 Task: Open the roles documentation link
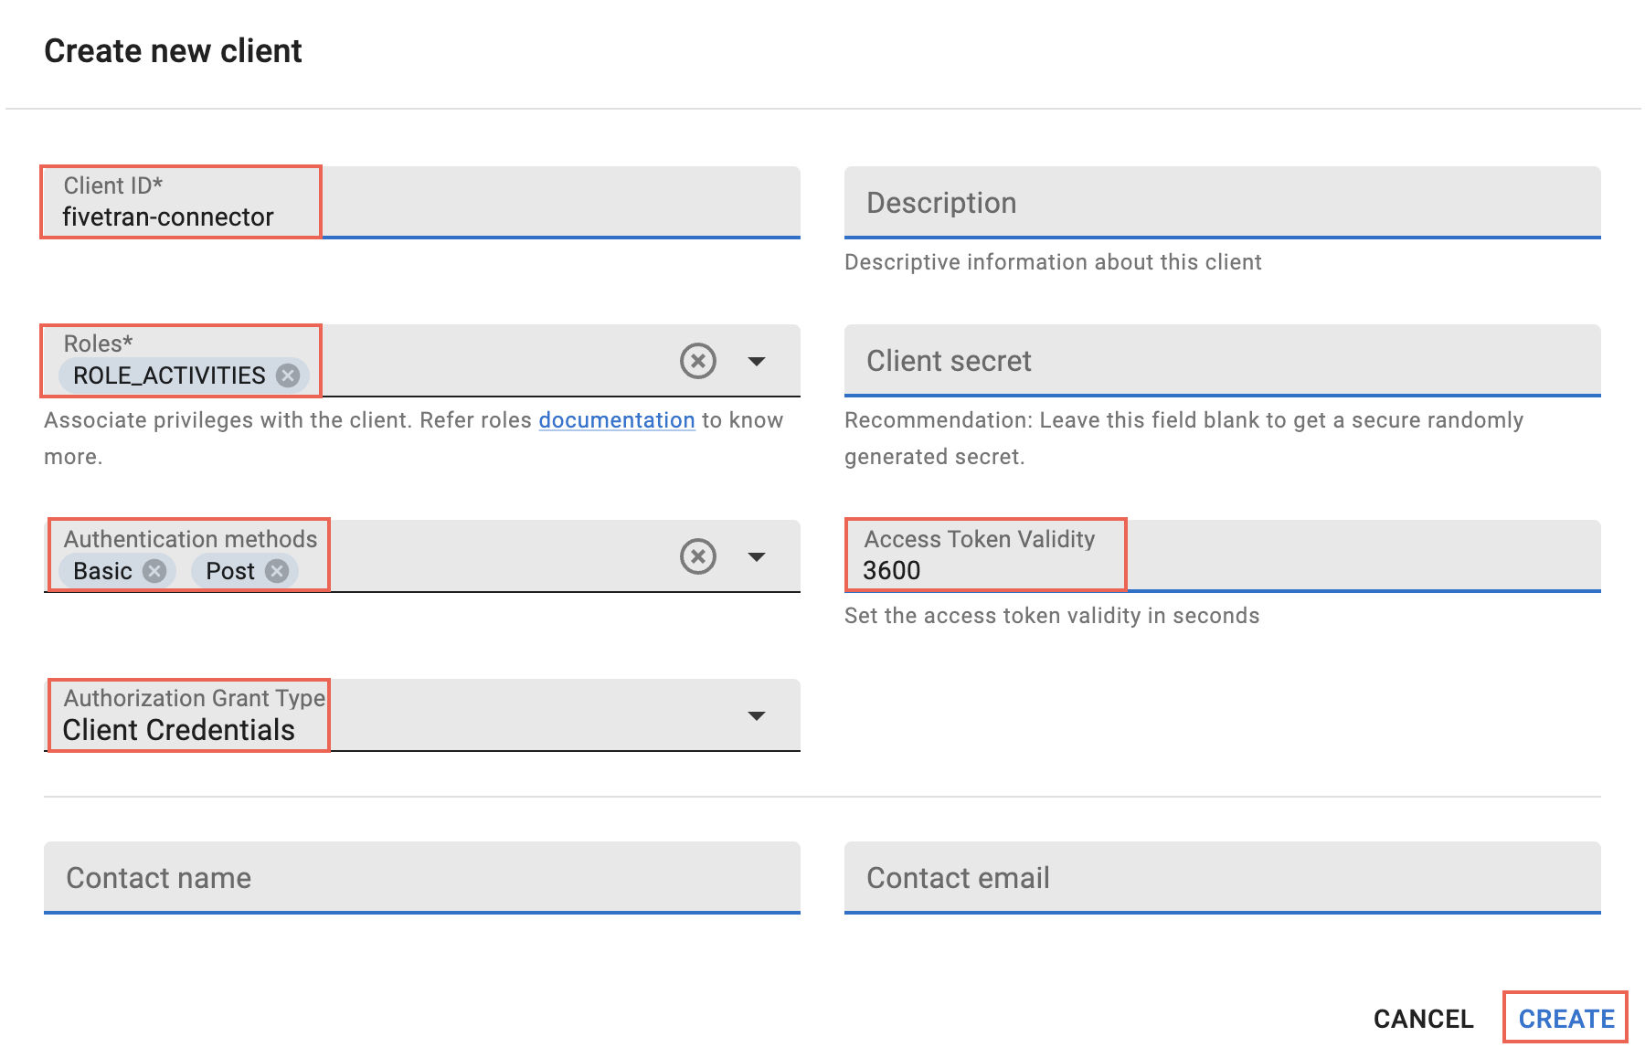617,420
